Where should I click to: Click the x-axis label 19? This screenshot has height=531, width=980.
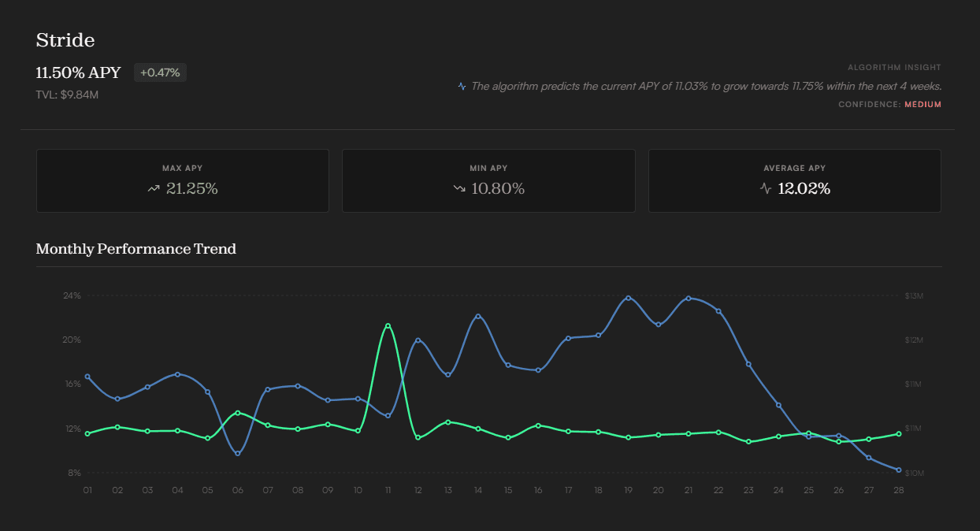[628, 490]
